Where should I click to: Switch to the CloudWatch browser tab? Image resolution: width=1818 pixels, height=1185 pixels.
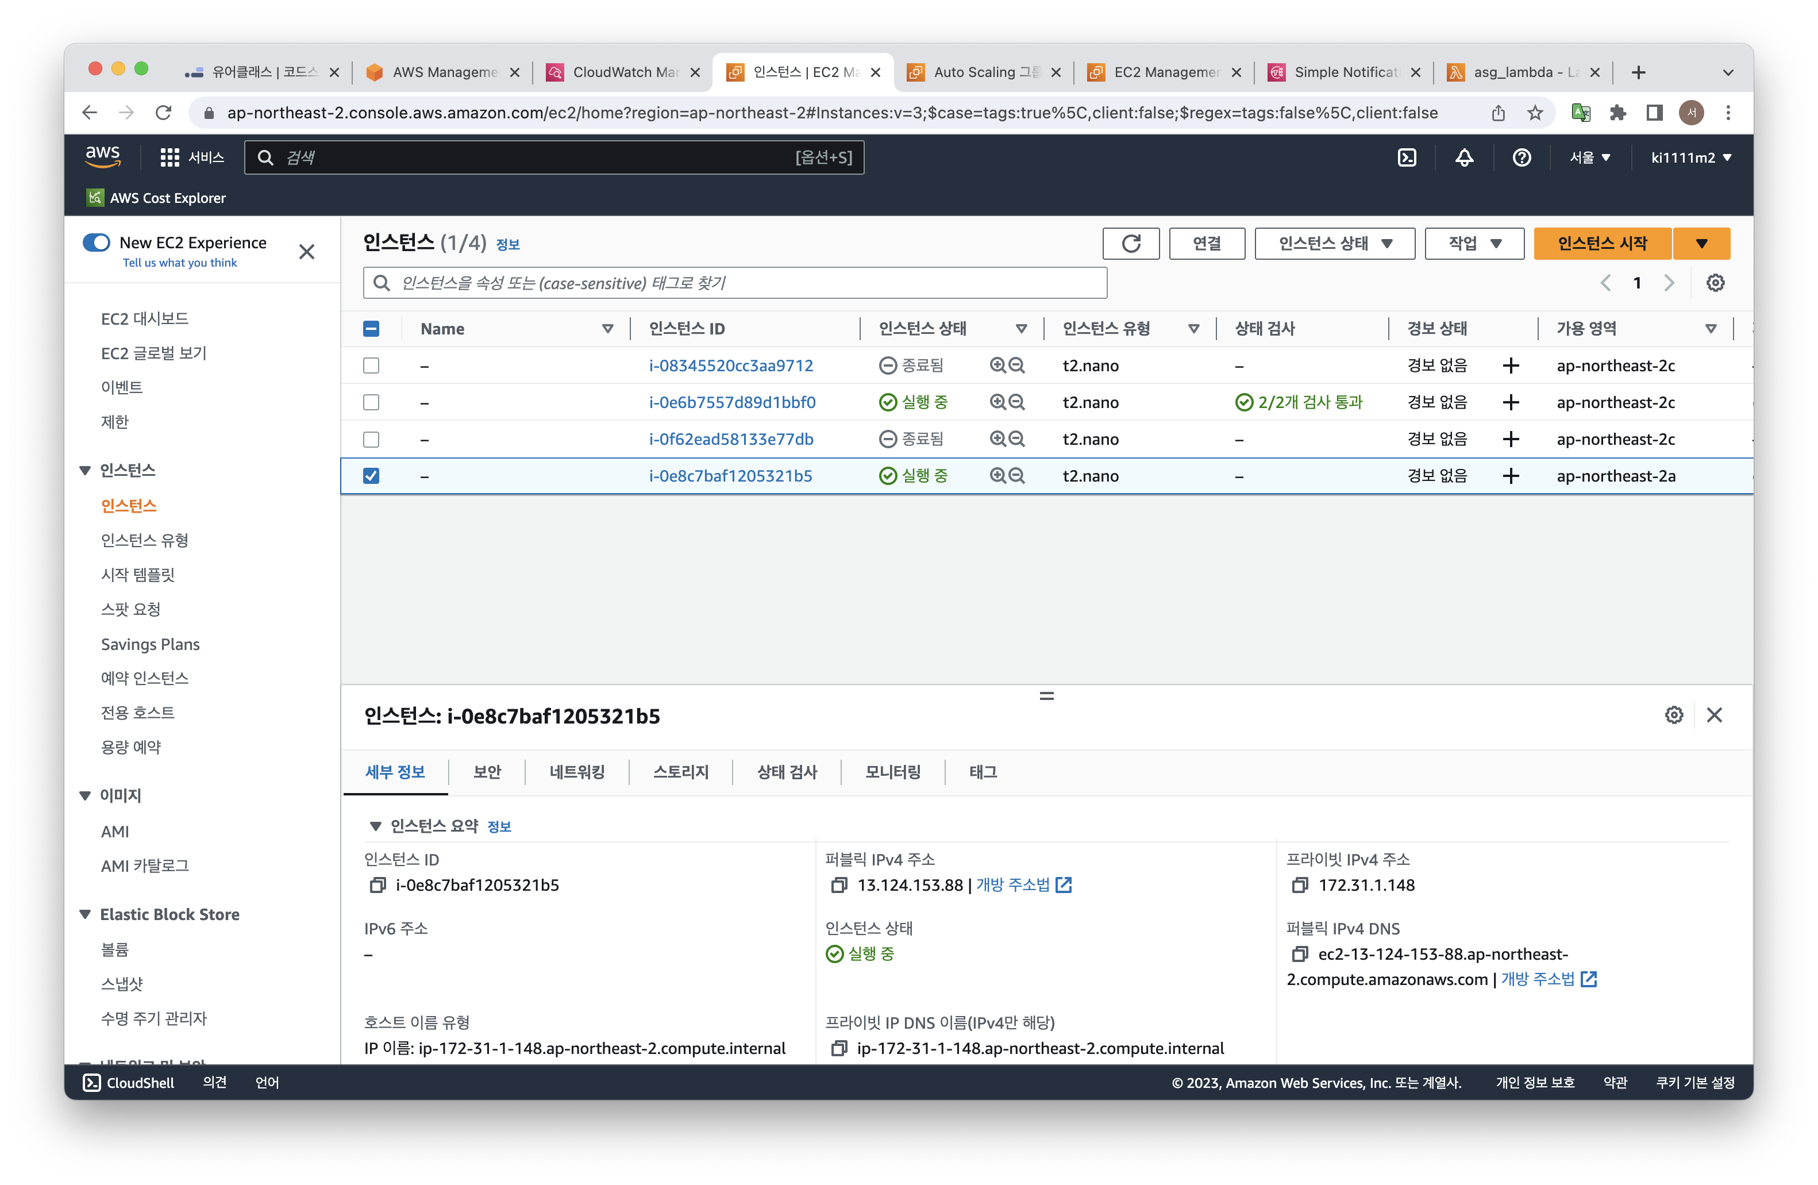click(x=624, y=72)
